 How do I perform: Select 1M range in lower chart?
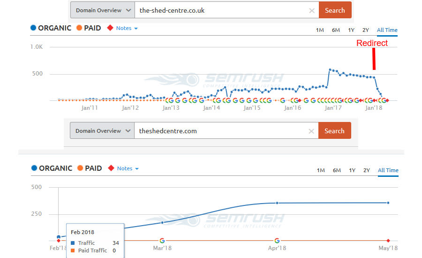point(321,170)
